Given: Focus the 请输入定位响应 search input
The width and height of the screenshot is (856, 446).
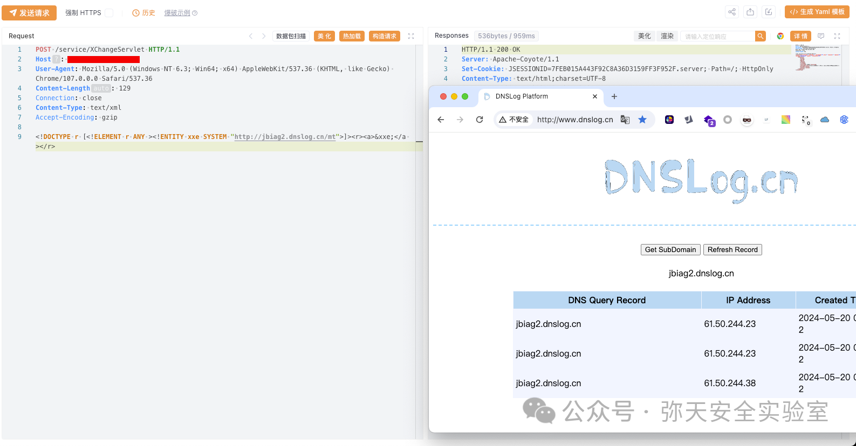Looking at the screenshot, I should [x=717, y=36].
